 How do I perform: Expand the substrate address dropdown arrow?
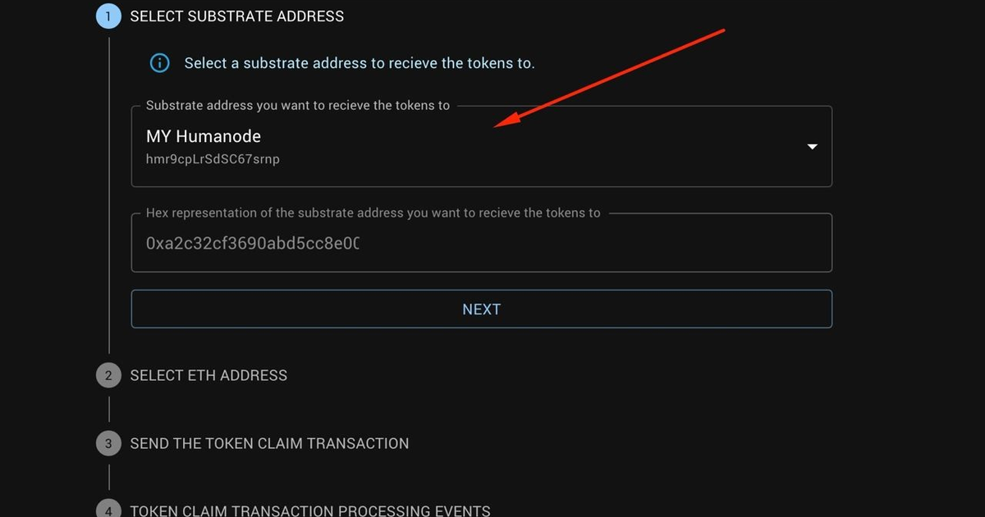point(813,146)
